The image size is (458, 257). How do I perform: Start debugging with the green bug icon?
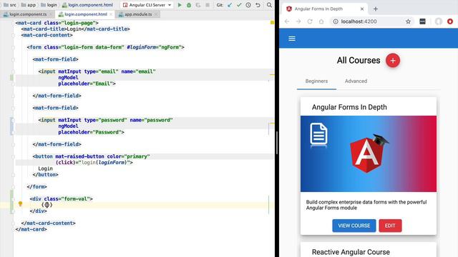click(x=189, y=5)
